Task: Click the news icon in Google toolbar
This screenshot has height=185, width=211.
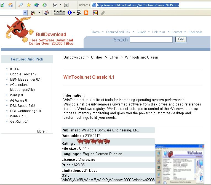Action: 46,13
